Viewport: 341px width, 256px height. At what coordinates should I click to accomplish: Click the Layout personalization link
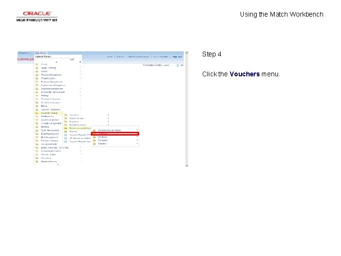[166, 65]
